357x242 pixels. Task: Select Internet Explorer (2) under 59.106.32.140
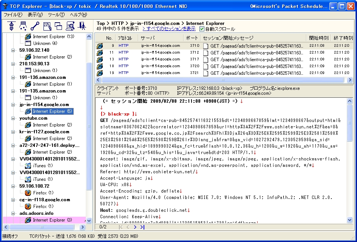(x=53, y=57)
